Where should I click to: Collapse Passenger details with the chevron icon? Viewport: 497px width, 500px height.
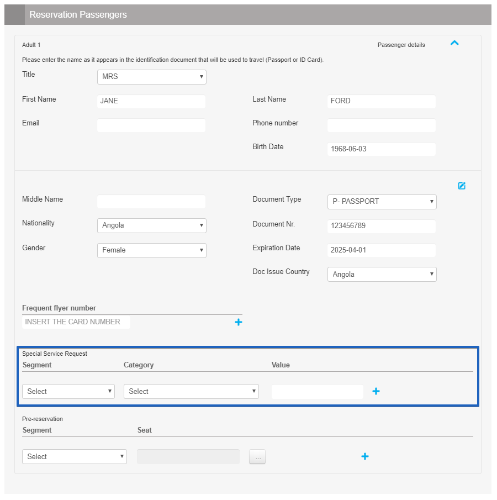(454, 43)
